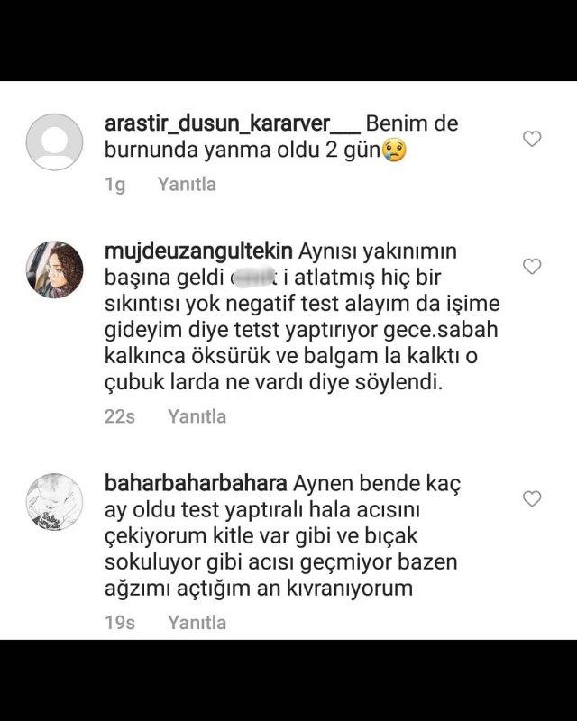Click the username arastir_dusun_kararver___
The width and height of the screenshot is (577, 721).
pos(233,123)
